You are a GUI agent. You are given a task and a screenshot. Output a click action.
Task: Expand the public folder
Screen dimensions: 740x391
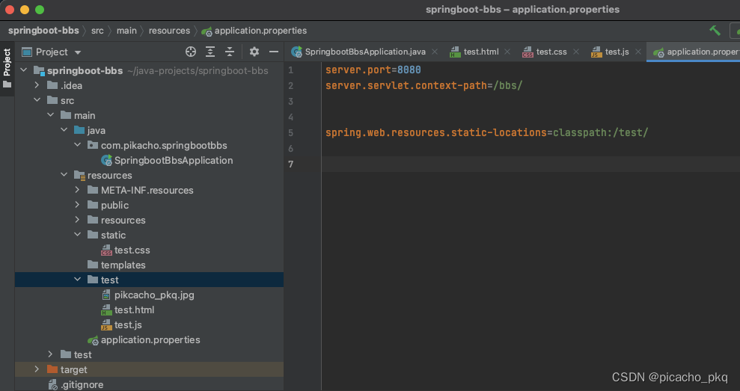coord(77,205)
